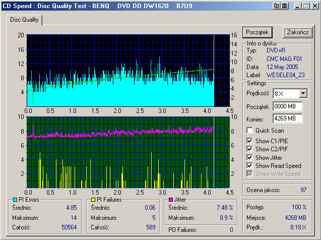Click the PI Errors cyan graph area
Viewport: 321px width, 240px height.
click(x=128, y=71)
